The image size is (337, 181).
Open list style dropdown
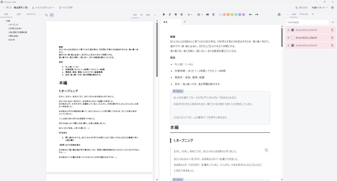point(200,14)
